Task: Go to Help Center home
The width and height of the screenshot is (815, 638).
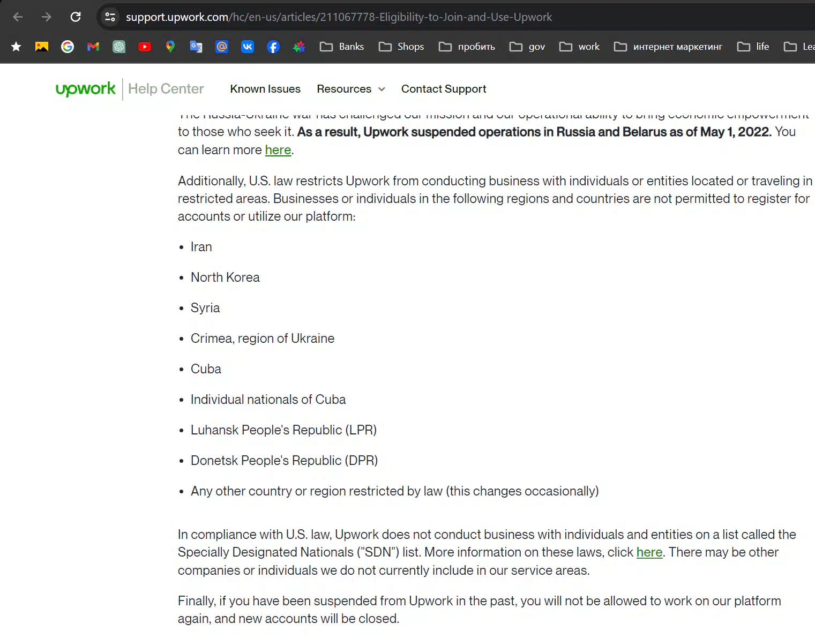Action: [166, 89]
